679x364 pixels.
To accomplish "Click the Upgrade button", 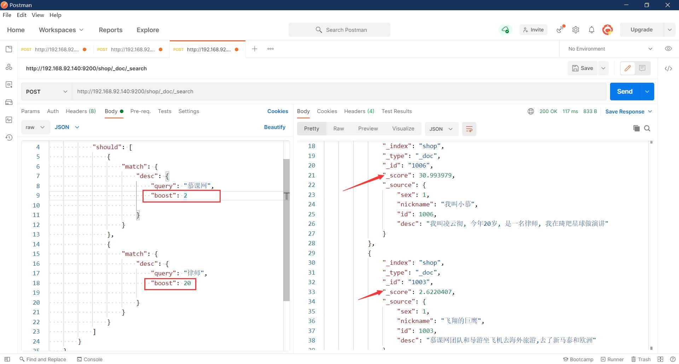I will pos(642,30).
